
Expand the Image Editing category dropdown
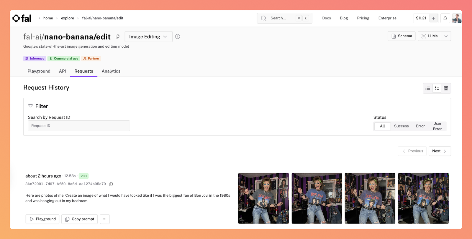tap(148, 36)
